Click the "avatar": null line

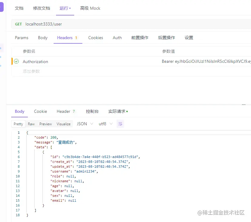click(65, 191)
